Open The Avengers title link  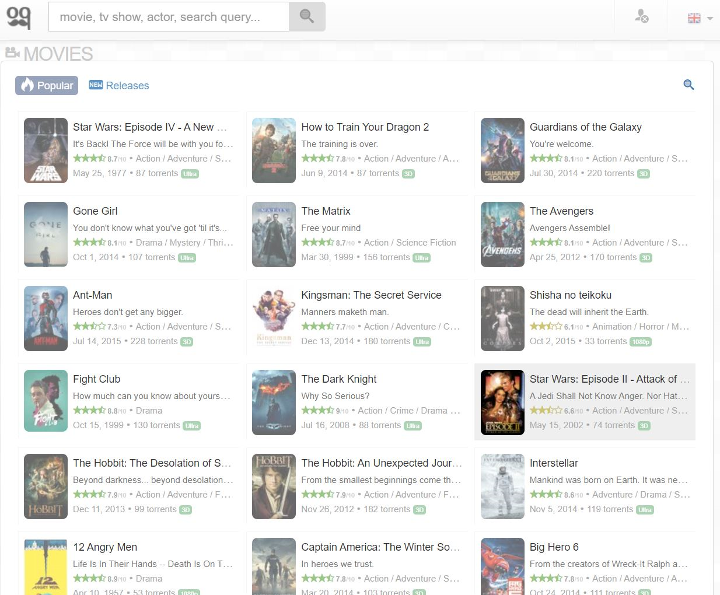tap(561, 211)
